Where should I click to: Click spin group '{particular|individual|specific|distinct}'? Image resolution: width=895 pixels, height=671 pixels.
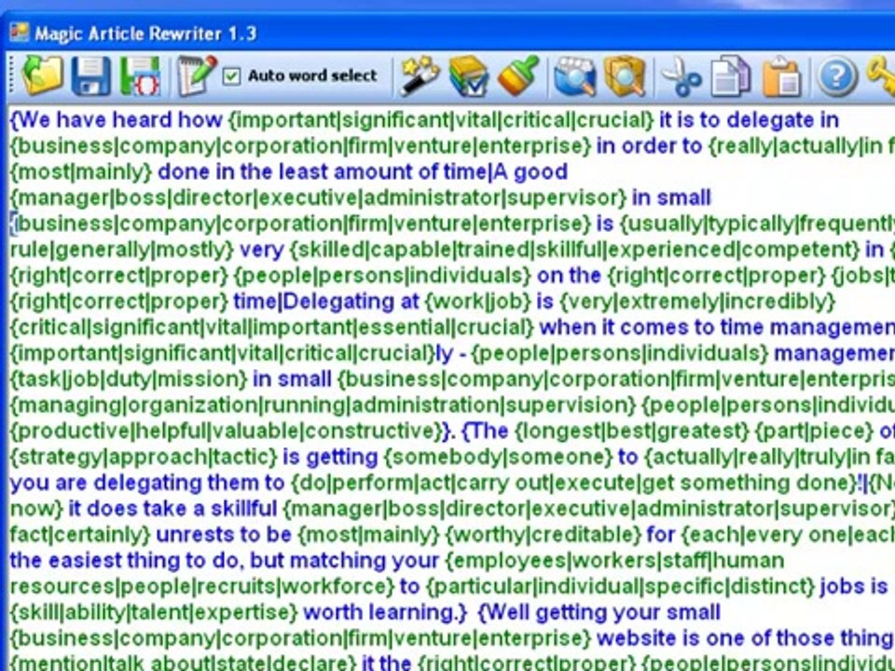coord(621,586)
